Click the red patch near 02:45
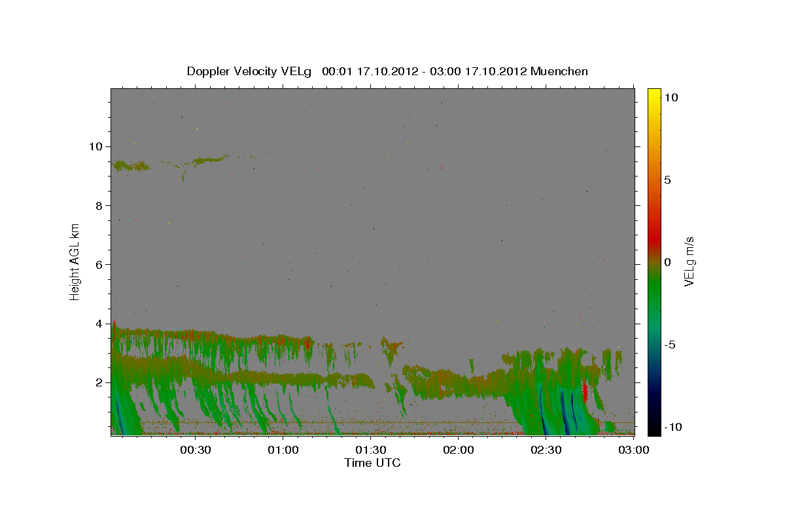 tap(585, 392)
